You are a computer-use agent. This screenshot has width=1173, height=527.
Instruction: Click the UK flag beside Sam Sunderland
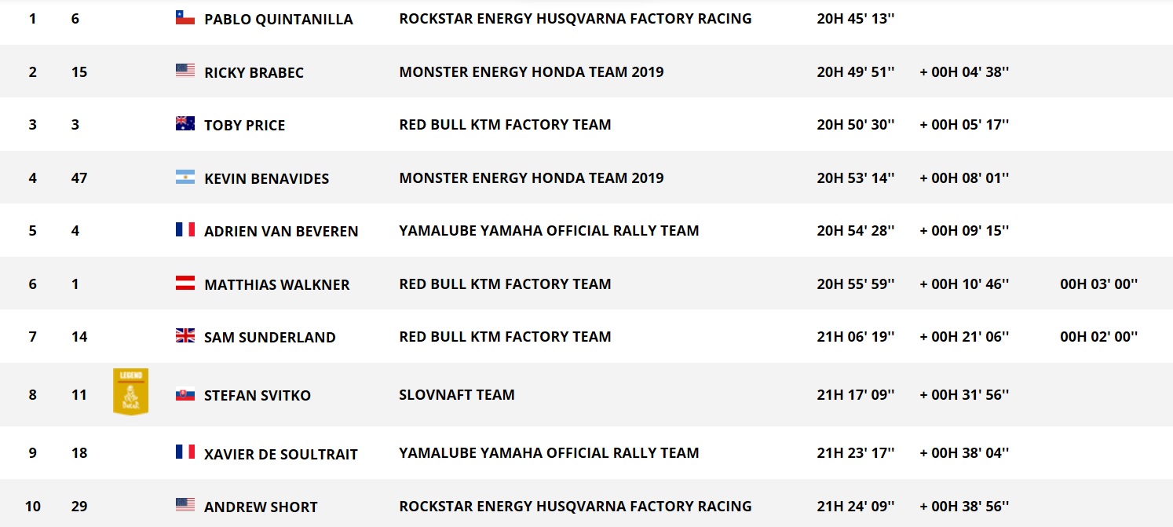tap(185, 335)
